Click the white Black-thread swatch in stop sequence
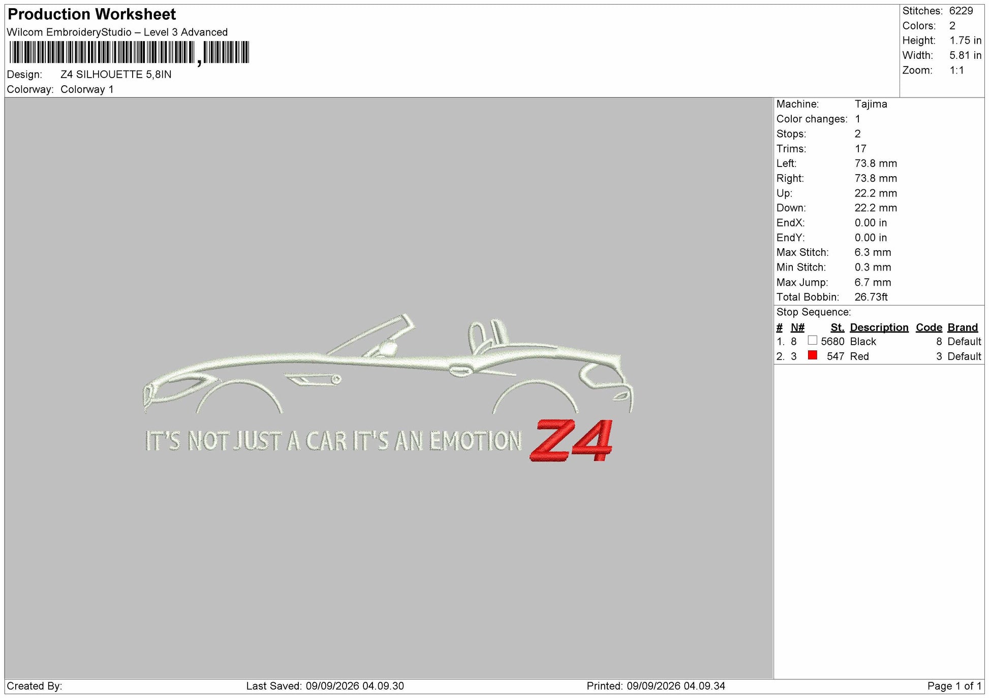The image size is (989, 698). [812, 341]
